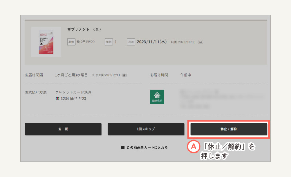This screenshot has width=291, height=177.
Task: Select the next delivery date 2023/11/11
Action: (152, 42)
